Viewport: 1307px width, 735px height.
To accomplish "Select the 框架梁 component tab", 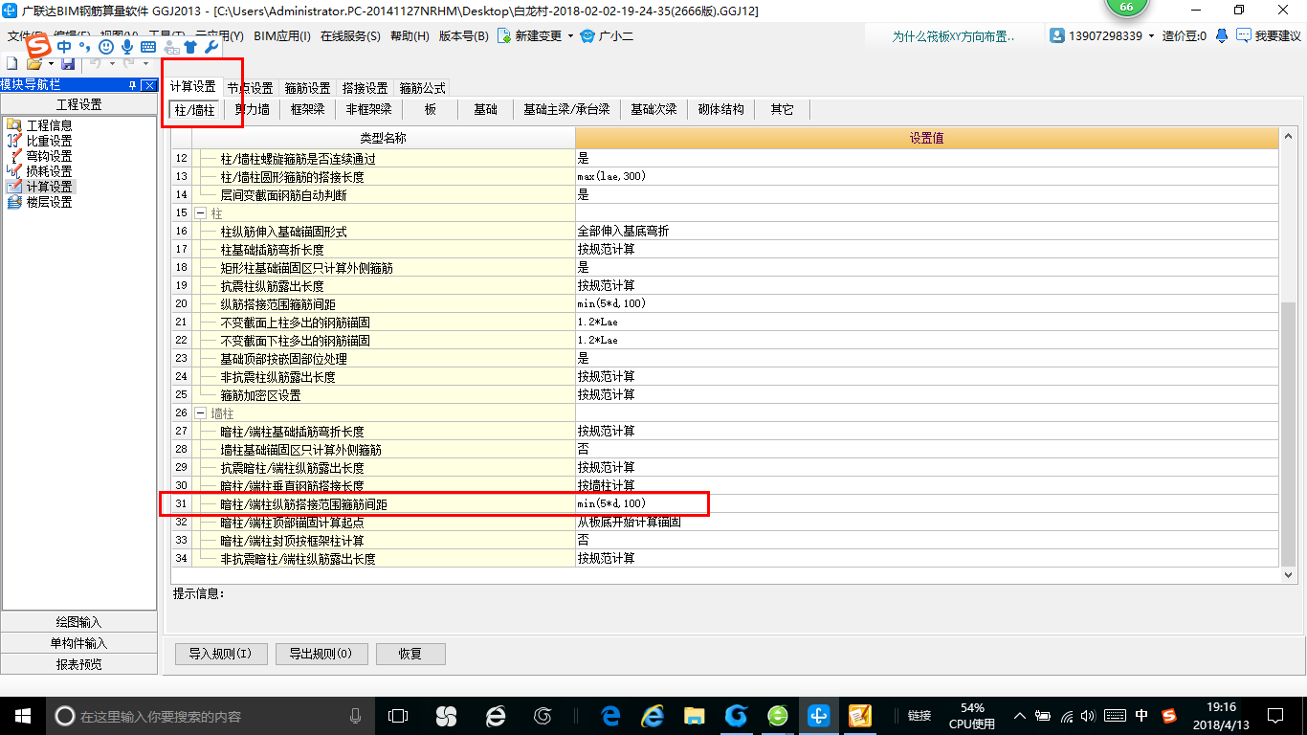I will [x=308, y=110].
